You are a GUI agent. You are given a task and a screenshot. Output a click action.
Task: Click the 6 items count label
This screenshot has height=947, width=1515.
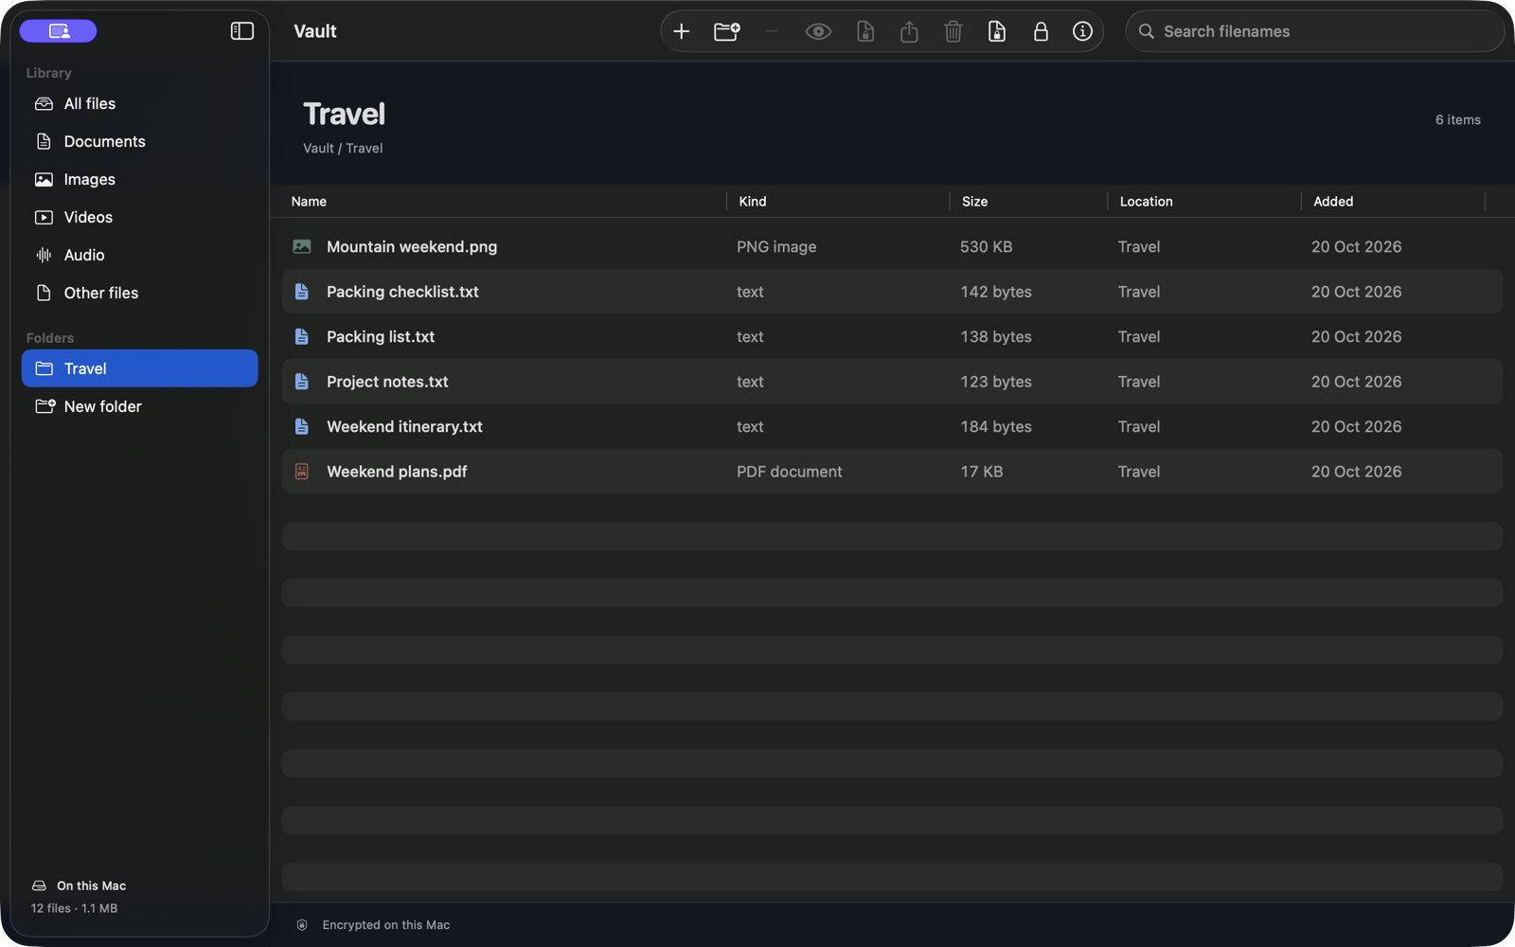(x=1457, y=119)
